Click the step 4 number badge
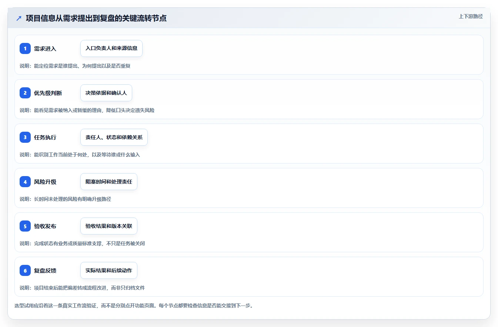This screenshot has height=327, width=498. click(25, 182)
